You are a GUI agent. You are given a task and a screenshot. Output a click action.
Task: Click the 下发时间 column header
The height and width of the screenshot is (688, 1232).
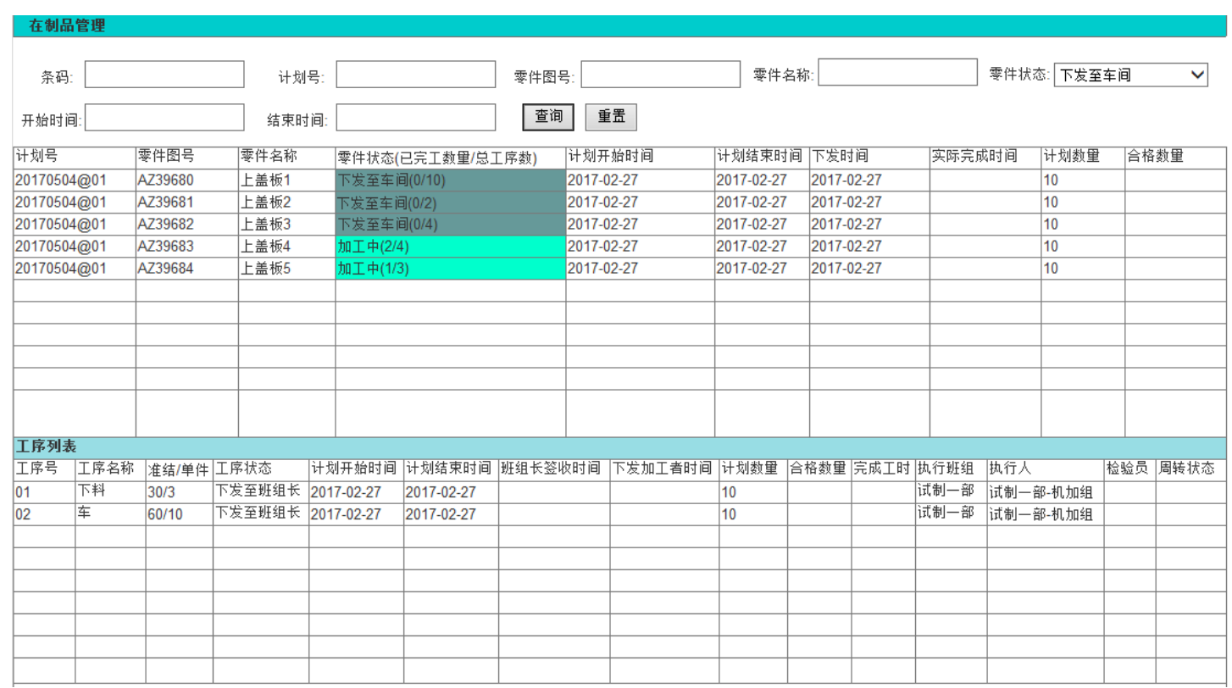click(x=869, y=158)
